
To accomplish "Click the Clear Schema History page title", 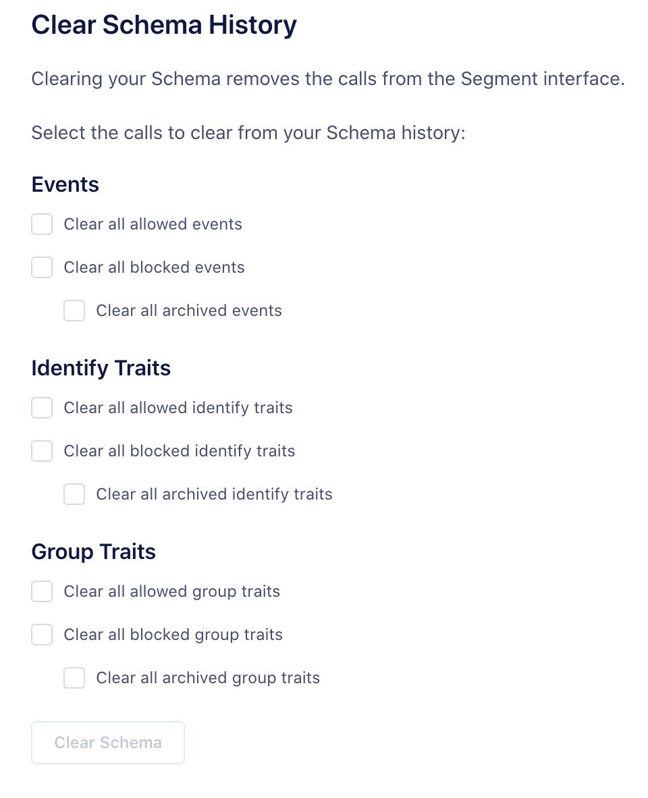I will click(x=164, y=25).
